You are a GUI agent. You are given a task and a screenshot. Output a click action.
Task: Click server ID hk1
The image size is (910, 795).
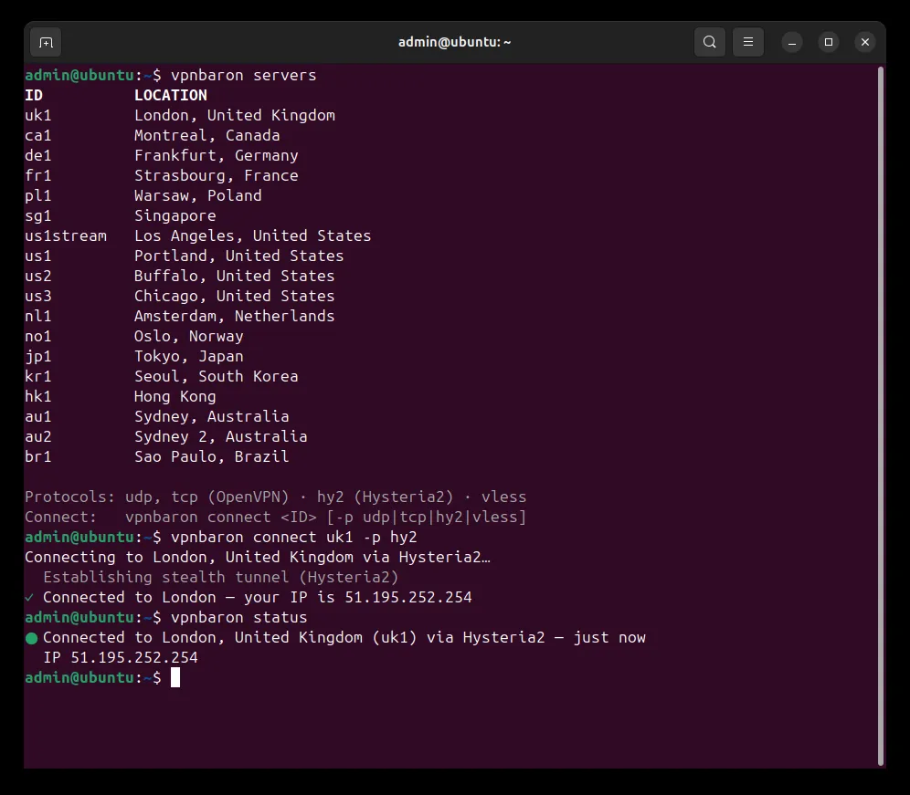[38, 397]
